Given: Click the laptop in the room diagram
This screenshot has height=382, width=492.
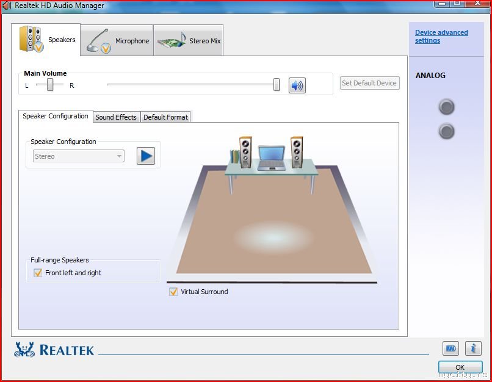Looking at the screenshot, I should click(272, 158).
